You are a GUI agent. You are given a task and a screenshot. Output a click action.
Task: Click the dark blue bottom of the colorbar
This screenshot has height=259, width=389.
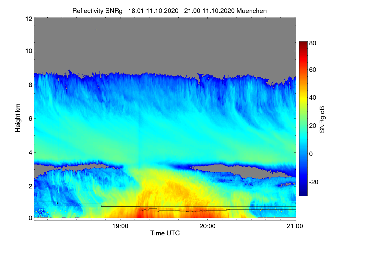pyautogui.click(x=303, y=194)
